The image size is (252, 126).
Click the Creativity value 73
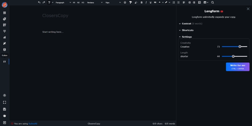218,47
